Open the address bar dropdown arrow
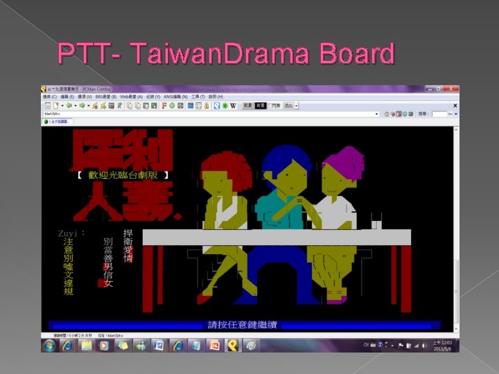The height and width of the screenshot is (374, 499). [377, 114]
